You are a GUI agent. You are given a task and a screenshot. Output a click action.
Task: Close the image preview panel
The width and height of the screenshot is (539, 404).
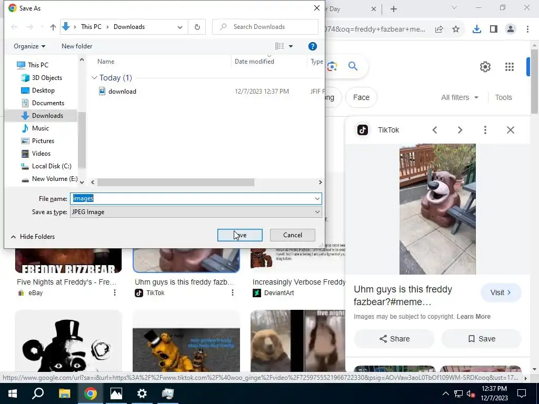[x=511, y=130]
